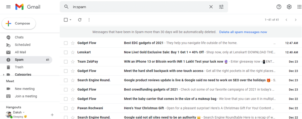Open the Support help icon

pos(279,7)
